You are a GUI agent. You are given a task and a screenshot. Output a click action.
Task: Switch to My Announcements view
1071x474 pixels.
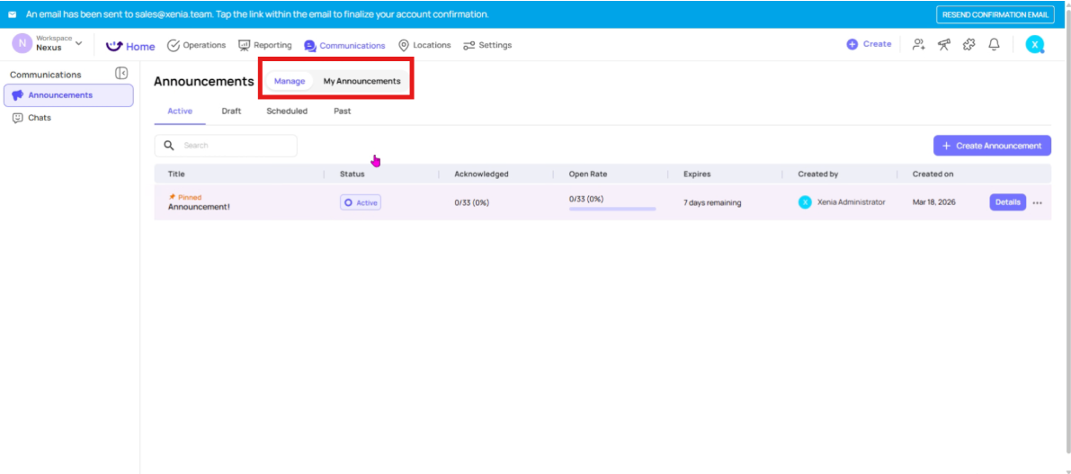pyautogui.click(x=361, y=81)
